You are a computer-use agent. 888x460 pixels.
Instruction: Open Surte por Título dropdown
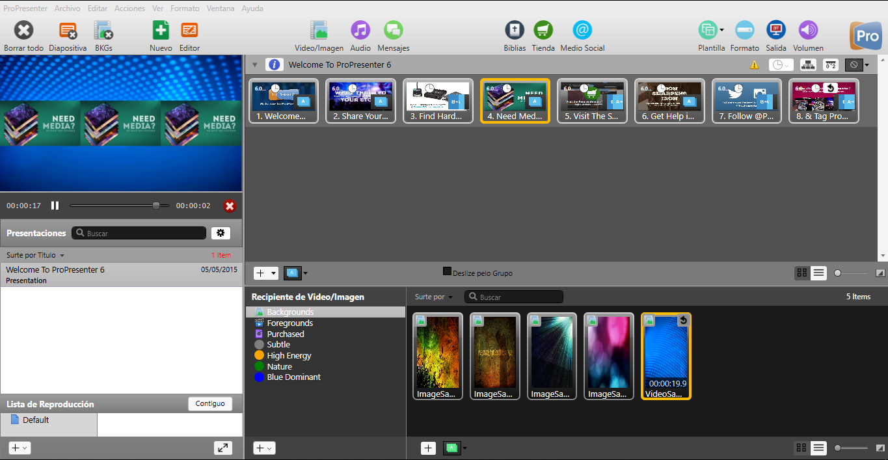[x=35, y=255]
